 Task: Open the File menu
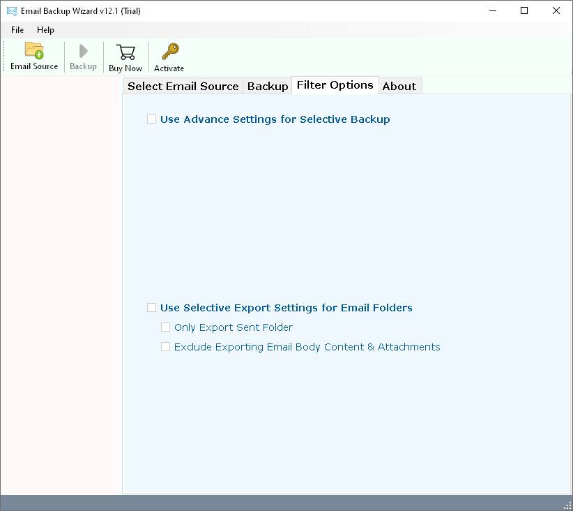pos(17,30)
